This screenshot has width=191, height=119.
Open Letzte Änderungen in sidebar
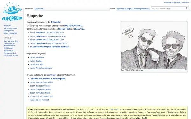point(11,28)
